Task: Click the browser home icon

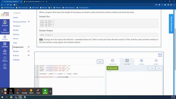Action: click(x=11, y=5)
